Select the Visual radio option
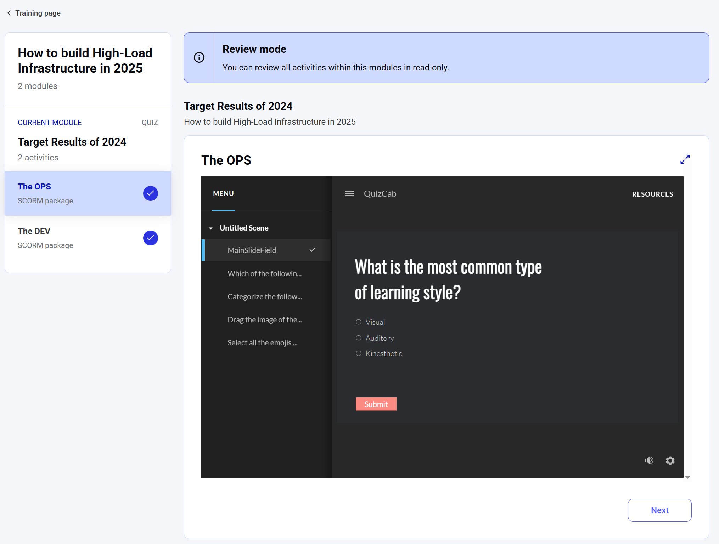 (359, 322)
